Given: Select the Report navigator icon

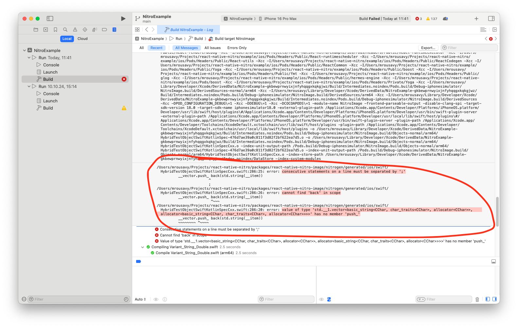Looking at the screenshot, I should pyautogui.click(x=114, y=30).
